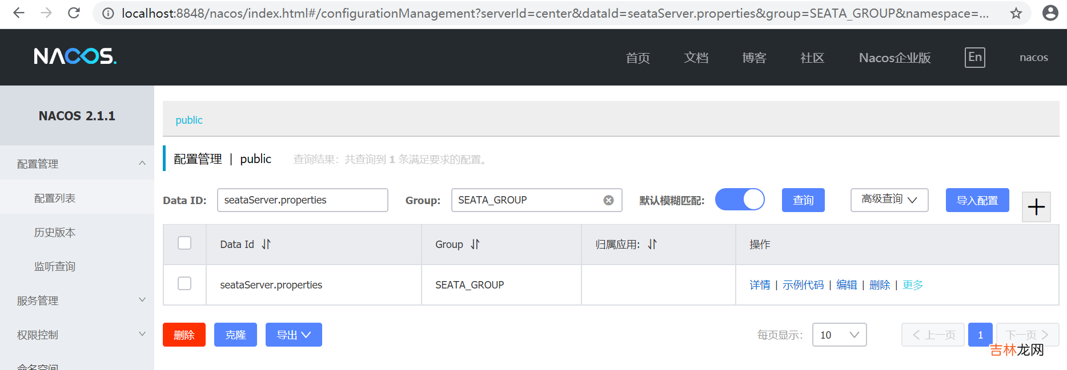Tick the checkbox for seataServer.properties row

tap(184, 283)
